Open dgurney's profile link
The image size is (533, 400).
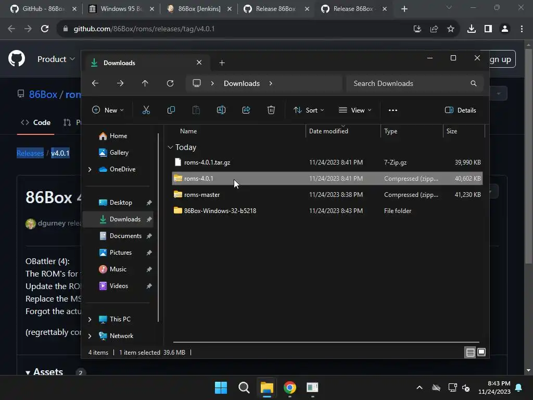[x=52, y=223]
